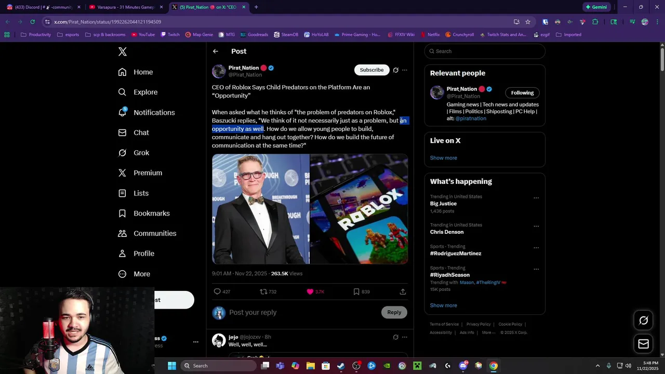
Task: Open Communities page
Action: (x=147, y=233)
